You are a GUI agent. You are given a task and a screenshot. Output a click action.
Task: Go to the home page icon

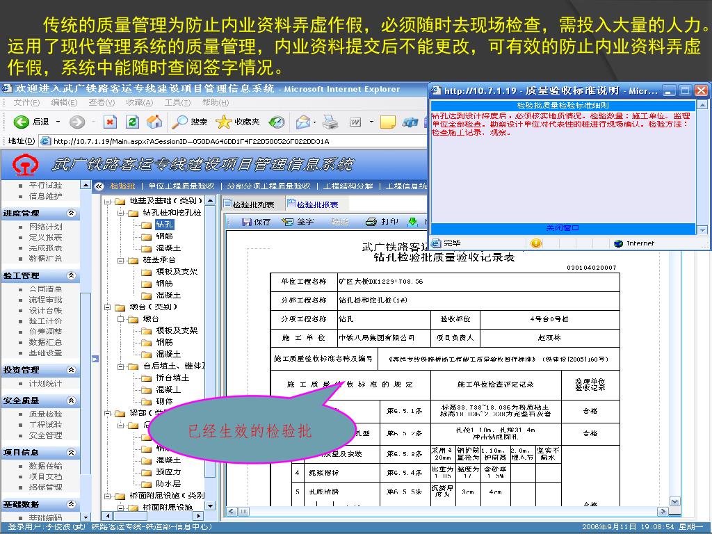pyautogui.click(x=154, y=122)
